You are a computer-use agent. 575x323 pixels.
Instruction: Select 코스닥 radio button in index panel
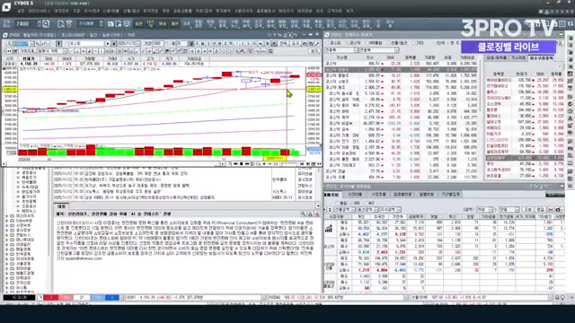tap(349, 43)
